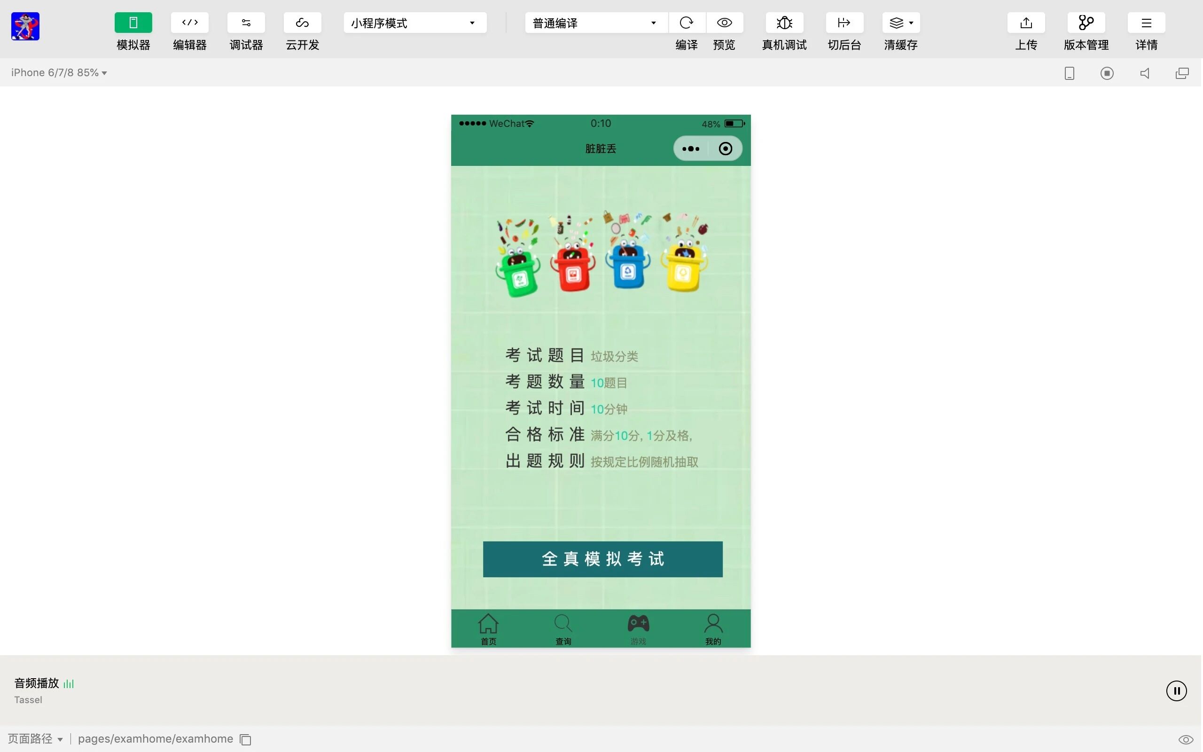Toggle the Editor panel button

[x=189, y=23]
